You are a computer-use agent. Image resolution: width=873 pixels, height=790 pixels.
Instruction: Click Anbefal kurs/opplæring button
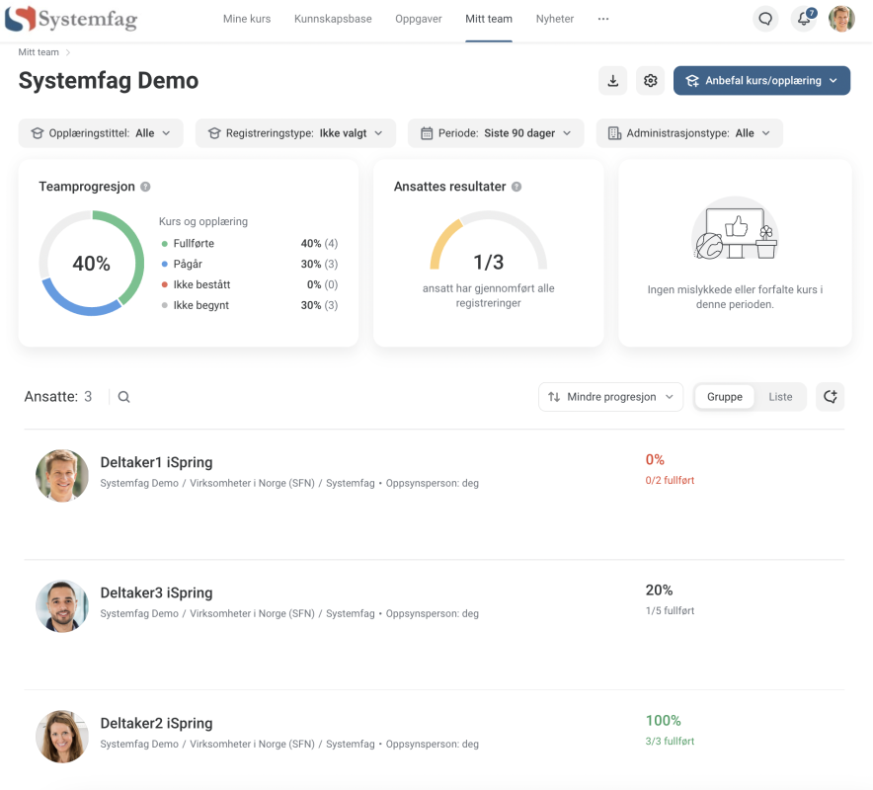click(761, 81)
